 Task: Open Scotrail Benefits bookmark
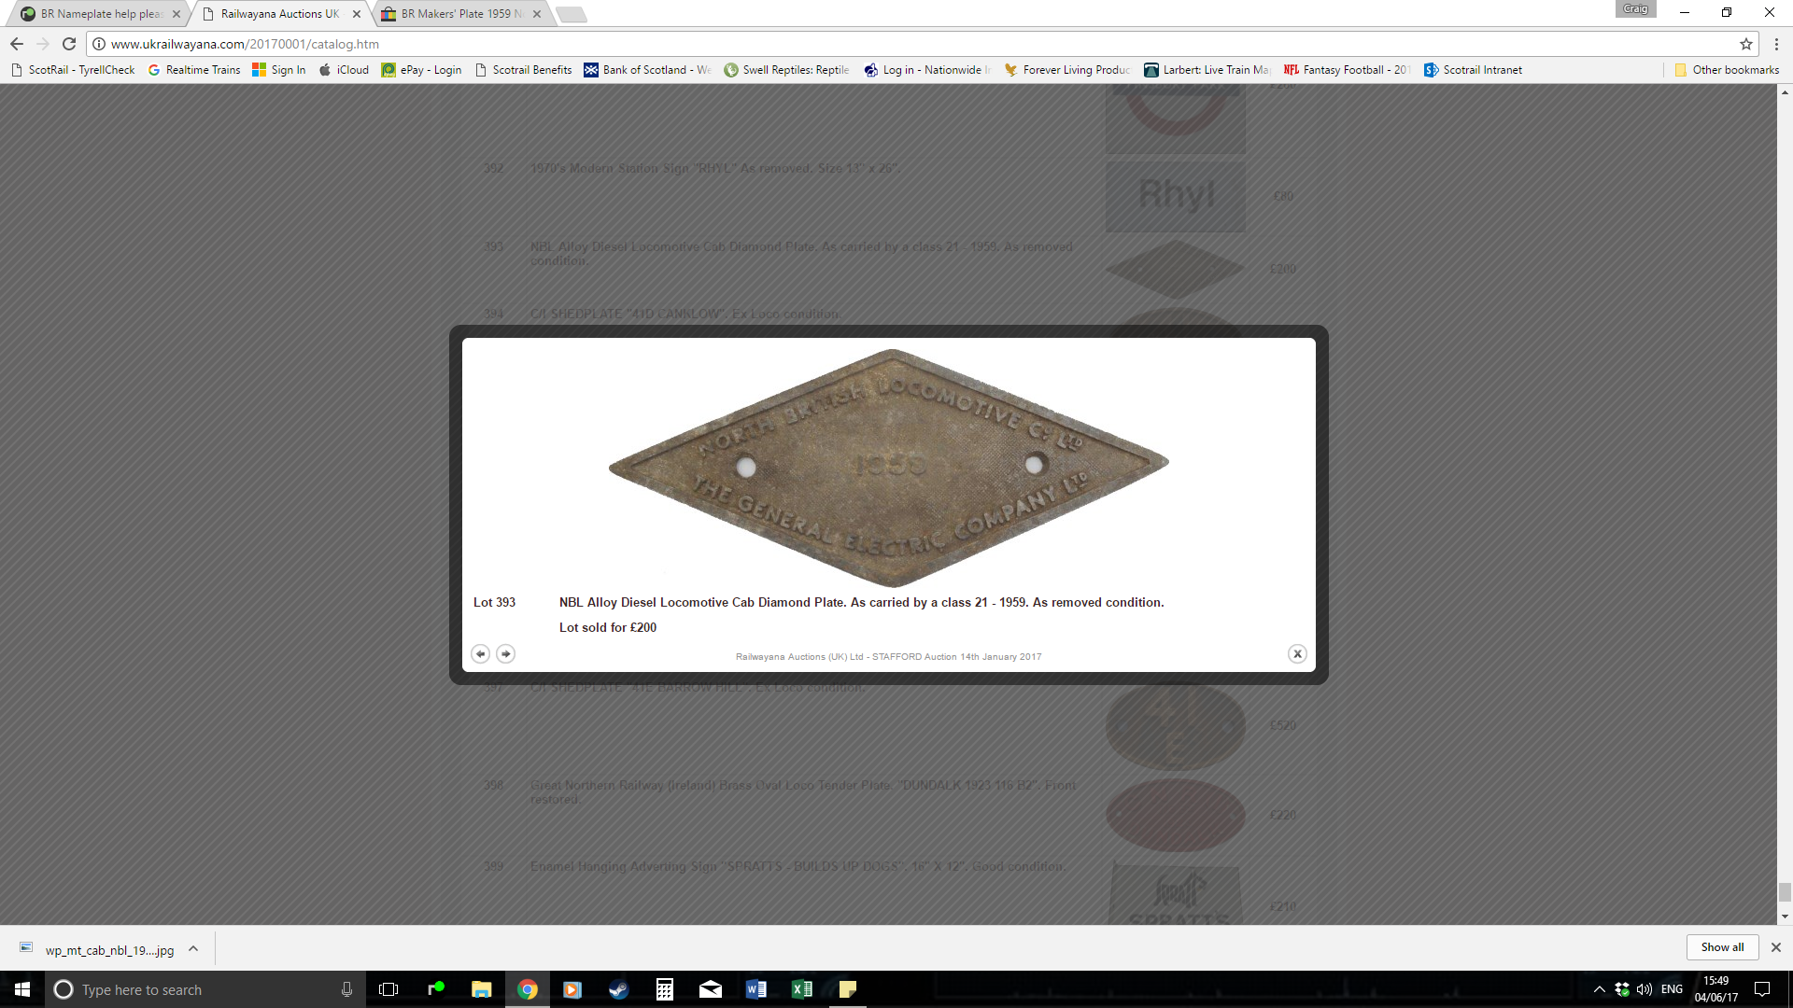click(523, 70)
